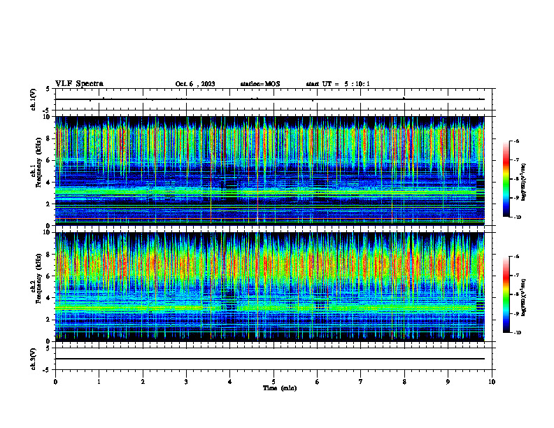
Task: Click time axis tick label "5"
Action: tap(274, 382)
